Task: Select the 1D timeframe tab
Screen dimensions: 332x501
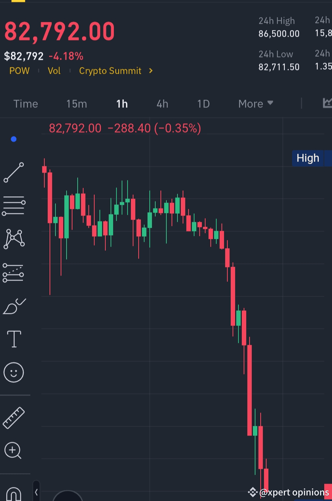Action: [x=203, y=104]
